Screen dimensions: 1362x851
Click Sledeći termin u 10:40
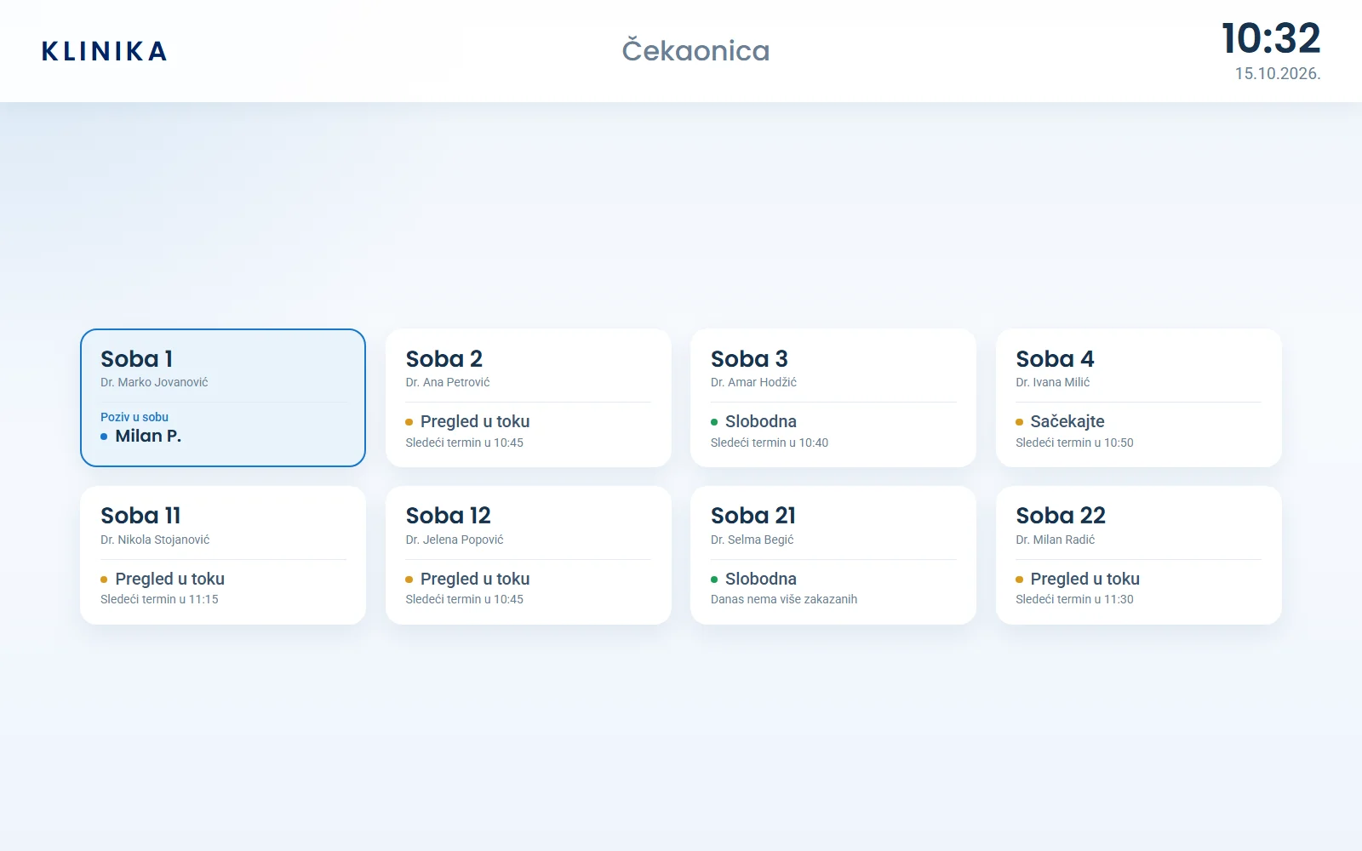pyautogui.click(x=770, y=443)
